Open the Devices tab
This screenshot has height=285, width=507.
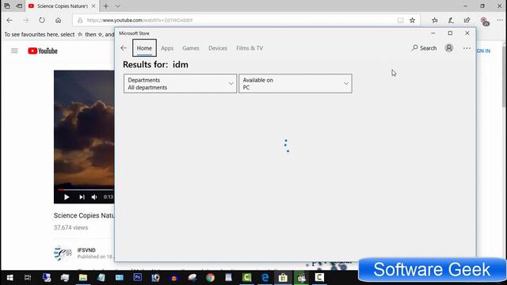[x=218, y=48]
